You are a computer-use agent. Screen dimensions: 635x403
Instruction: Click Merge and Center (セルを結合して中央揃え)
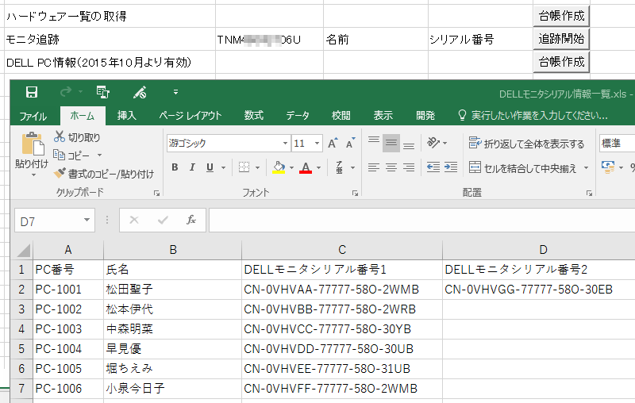[x=522, y=168]
